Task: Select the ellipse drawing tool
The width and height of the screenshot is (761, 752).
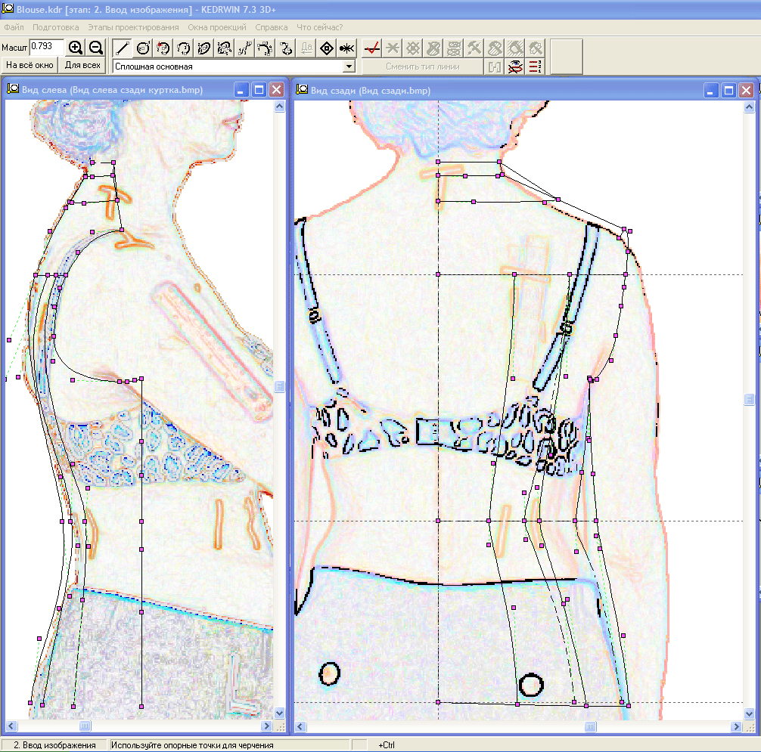Action: [203, 48]
